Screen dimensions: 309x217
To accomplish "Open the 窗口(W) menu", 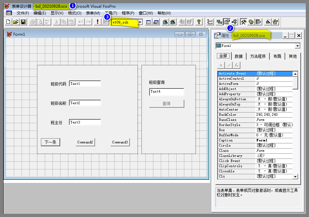I will (146, 13).
